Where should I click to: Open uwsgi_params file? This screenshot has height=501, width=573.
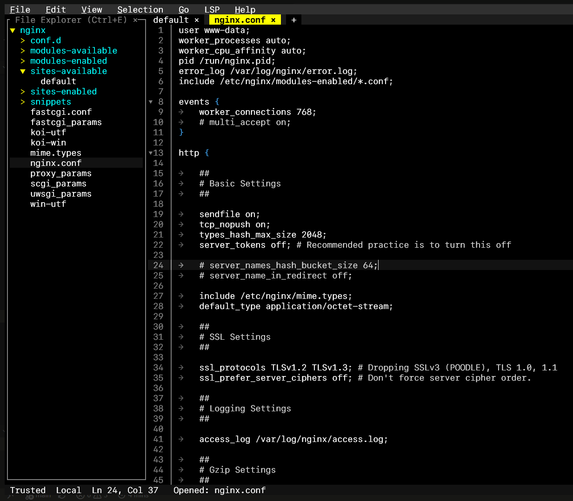pos(61,194)
